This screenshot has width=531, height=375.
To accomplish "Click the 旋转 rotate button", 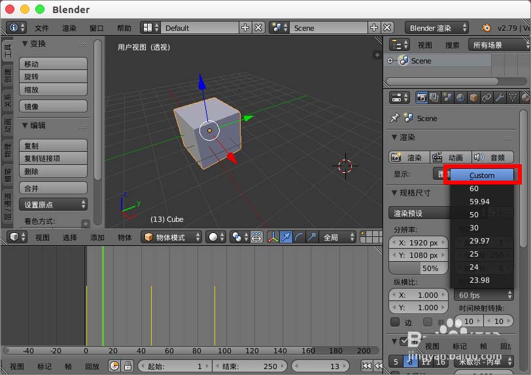I will [53, 77].
